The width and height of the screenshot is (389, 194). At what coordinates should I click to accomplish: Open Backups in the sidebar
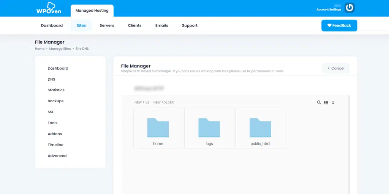coord(55,101)
